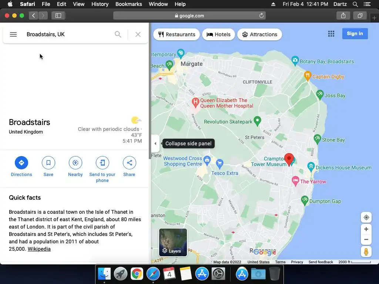Click the Sign in button
Viewport: 379px width, 284px height.
point(355,34)
